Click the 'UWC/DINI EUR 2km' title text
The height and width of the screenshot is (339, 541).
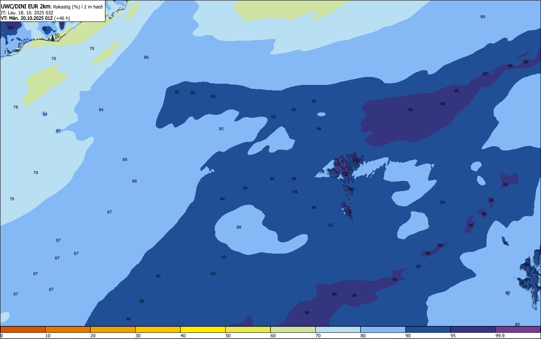[x=25, y=6]
